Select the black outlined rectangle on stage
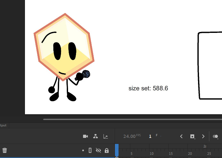 pos(210,65)
